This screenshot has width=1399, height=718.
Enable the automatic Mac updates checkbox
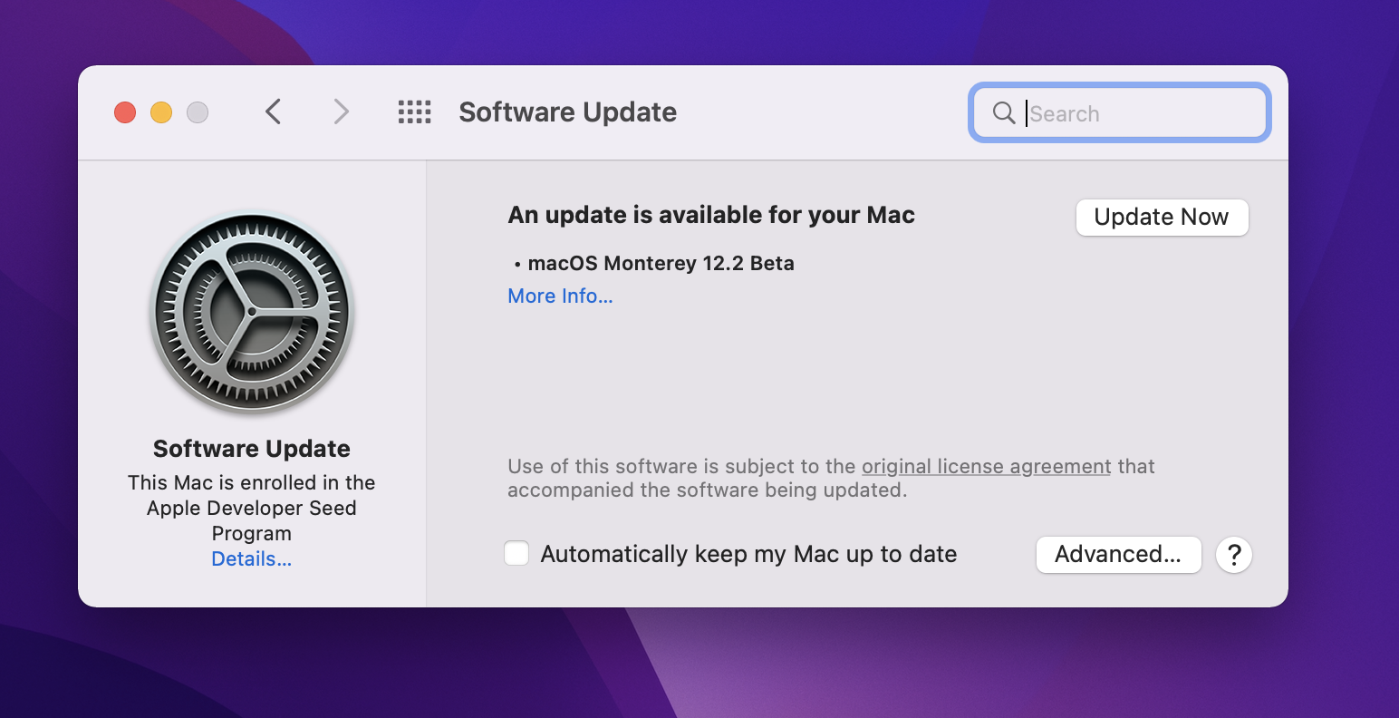pyautogui.click(x=516, y=553)
